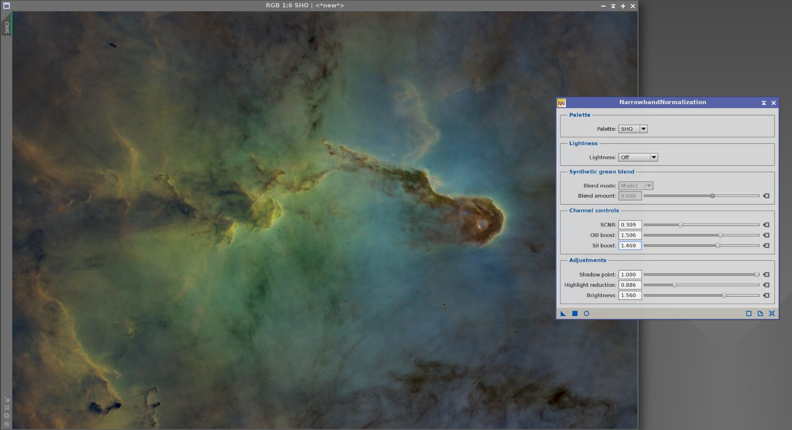
Task: Click the outlined square icon in NarrowbandNormalization footer
Action: [x=749, y=314]
